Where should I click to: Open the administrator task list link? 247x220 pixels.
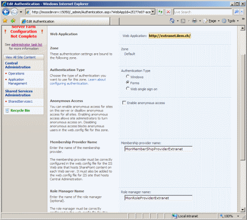(x=27, y=44)
